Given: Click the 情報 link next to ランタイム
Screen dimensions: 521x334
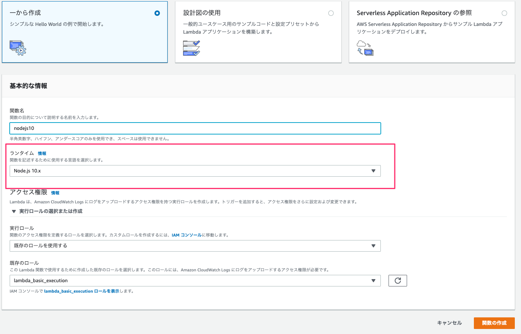Looking at the screenshot, I should pyautogui.click(x=42, y=153).
